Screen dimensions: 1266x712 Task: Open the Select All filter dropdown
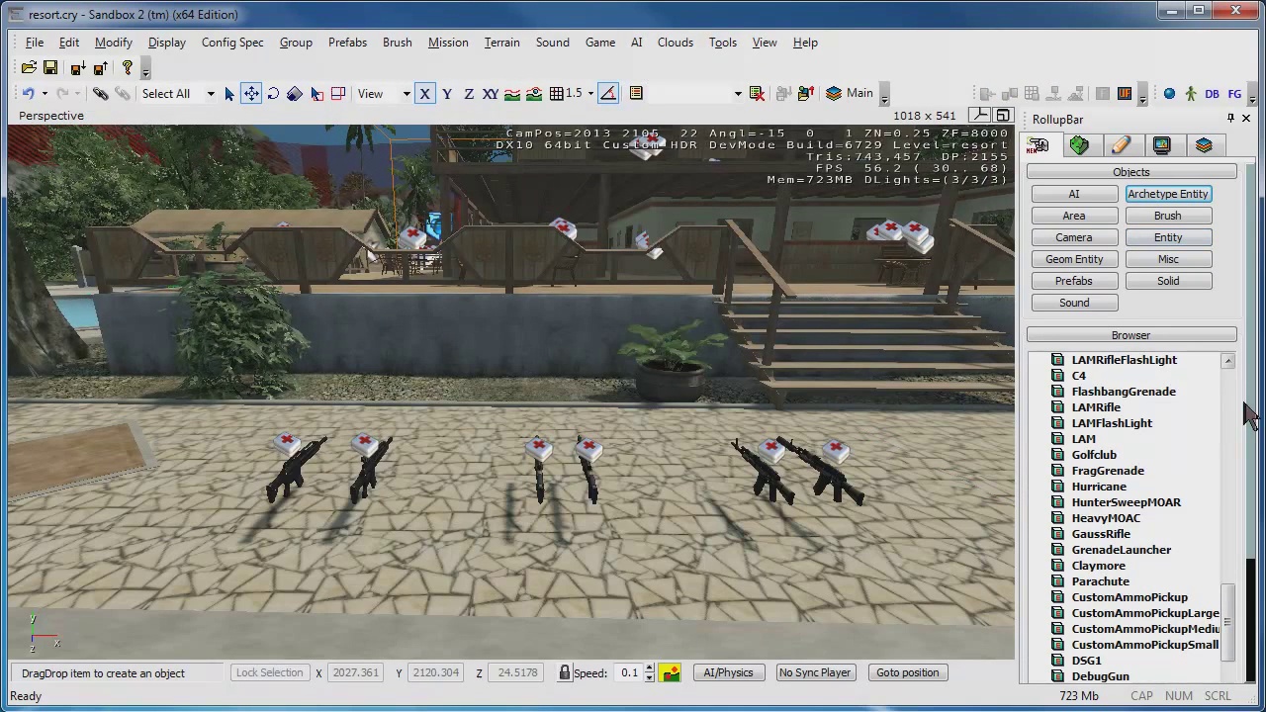[210, 94]
